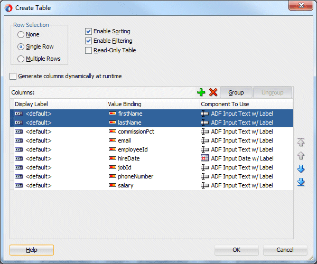Click the jobId binding attribute icon
This screenshot has width=317, height=264.
pyautogui.click(x=113, y=167)
